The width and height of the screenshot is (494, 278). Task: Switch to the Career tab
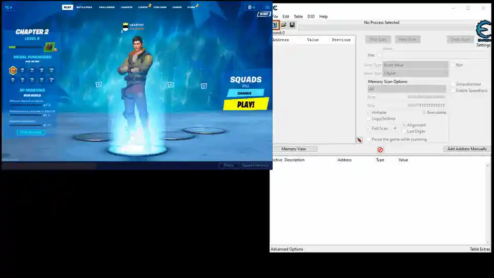177,7
